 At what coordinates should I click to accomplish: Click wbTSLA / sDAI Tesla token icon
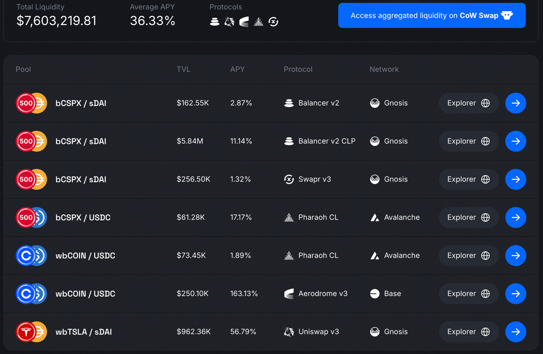pyautogui.click(x=26, y=332)
